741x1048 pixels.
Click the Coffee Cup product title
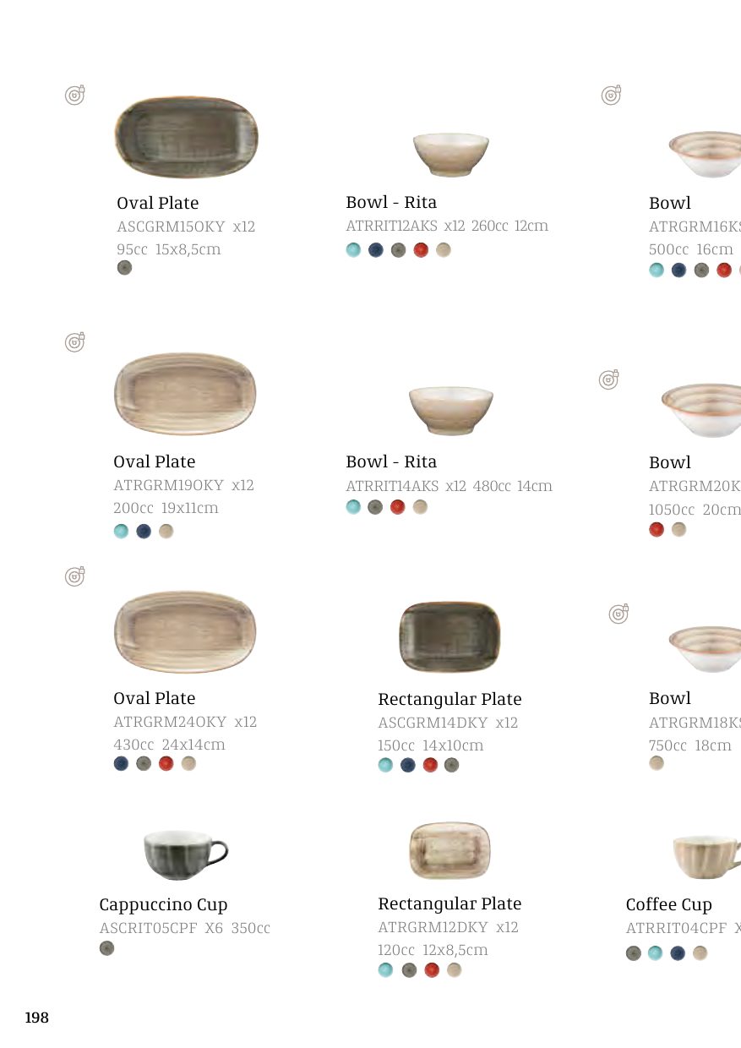(669, 904)
